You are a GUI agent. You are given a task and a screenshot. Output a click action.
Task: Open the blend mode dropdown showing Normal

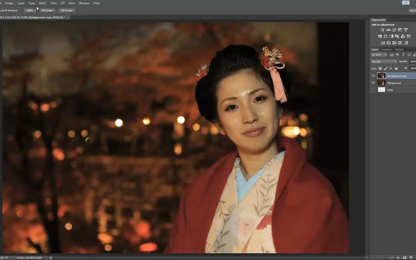[383, 61]
